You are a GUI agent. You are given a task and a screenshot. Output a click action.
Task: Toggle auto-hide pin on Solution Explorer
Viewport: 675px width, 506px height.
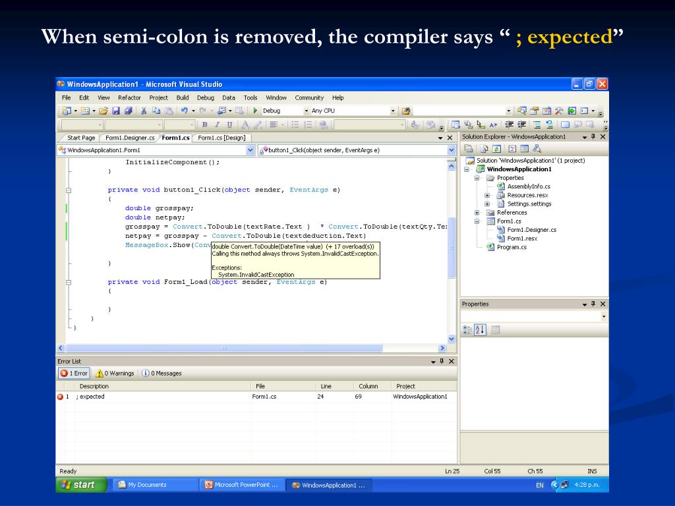593,136
